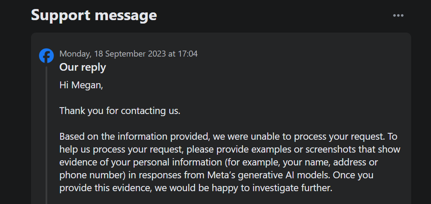Click the Monday, 18 September 2023 timestamp
The height and width of the screenshot is (204, 431).
click(128, 54)
